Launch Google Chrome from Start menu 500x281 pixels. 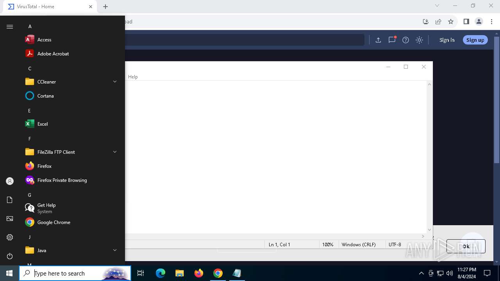70,222
